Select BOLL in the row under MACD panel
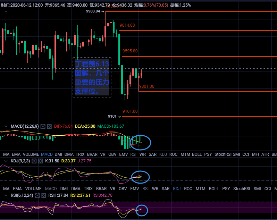Image resolution: width=277 pixels, height=220 pixels. (x=197, y=154)
